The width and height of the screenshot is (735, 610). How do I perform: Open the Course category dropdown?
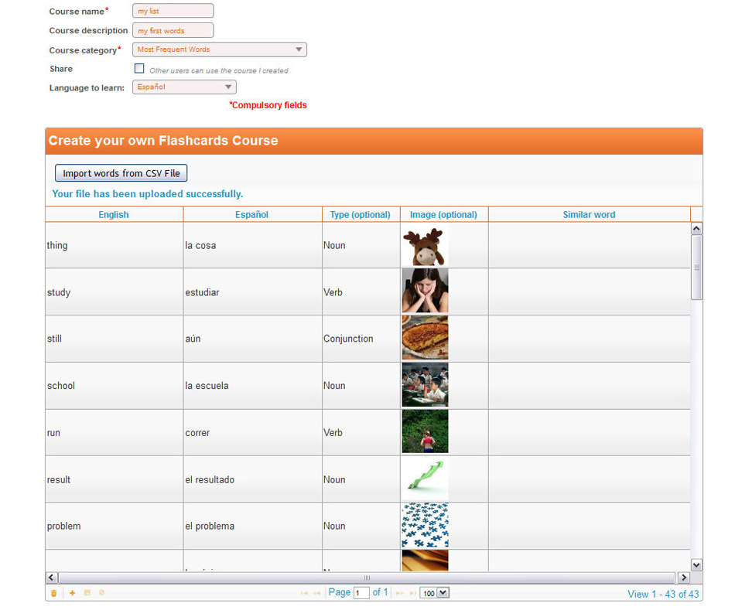[220, 49]
